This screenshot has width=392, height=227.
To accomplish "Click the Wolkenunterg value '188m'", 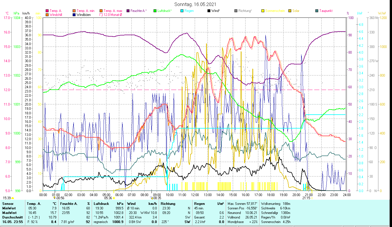I will click(x=287, y=203).
